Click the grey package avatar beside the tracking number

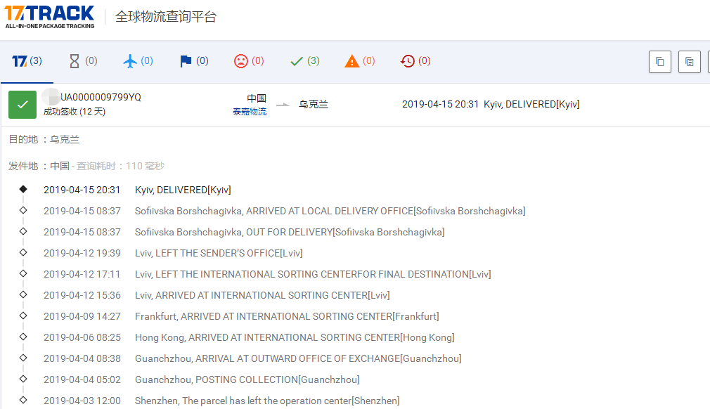click(x=51, y=97)
